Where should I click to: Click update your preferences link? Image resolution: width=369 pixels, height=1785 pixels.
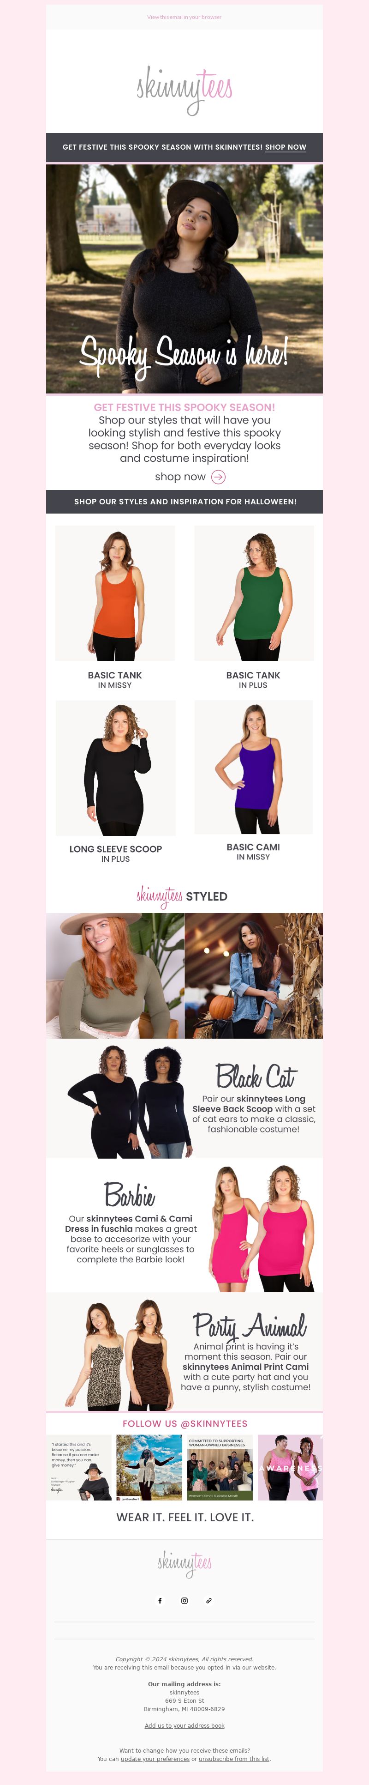(x=155, y=1759)
